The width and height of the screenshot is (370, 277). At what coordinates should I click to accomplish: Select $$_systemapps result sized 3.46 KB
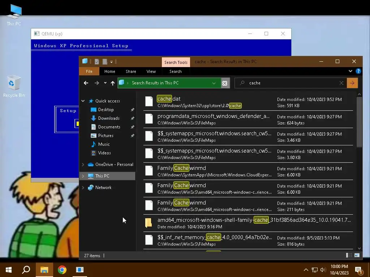248,137
